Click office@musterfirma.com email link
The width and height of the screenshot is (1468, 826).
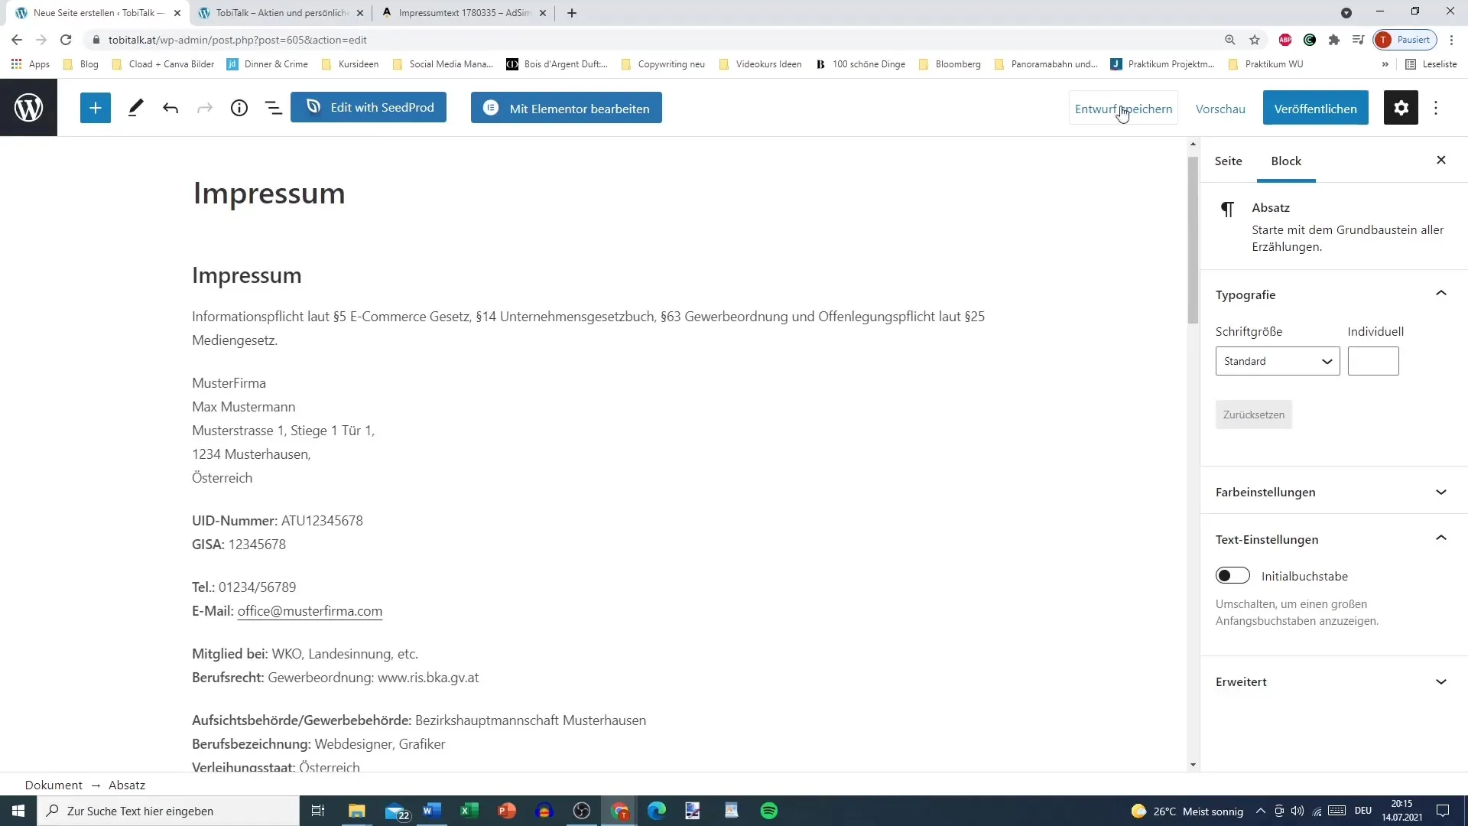click(x=310, y=610)
